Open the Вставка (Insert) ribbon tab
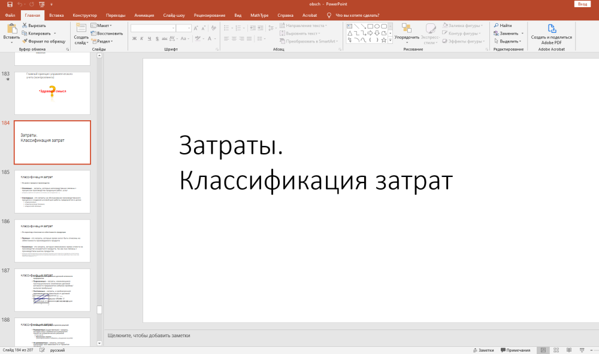 [x=57, y=15]
